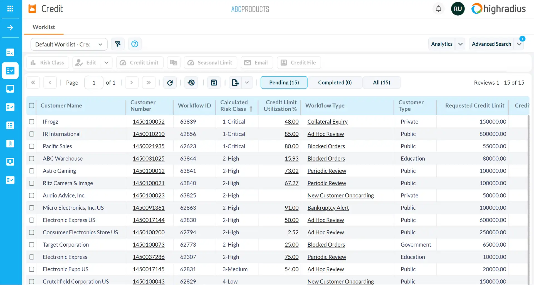
Task: Open the notifications bell
Action: pyautogui.click(x=438, y=9)
